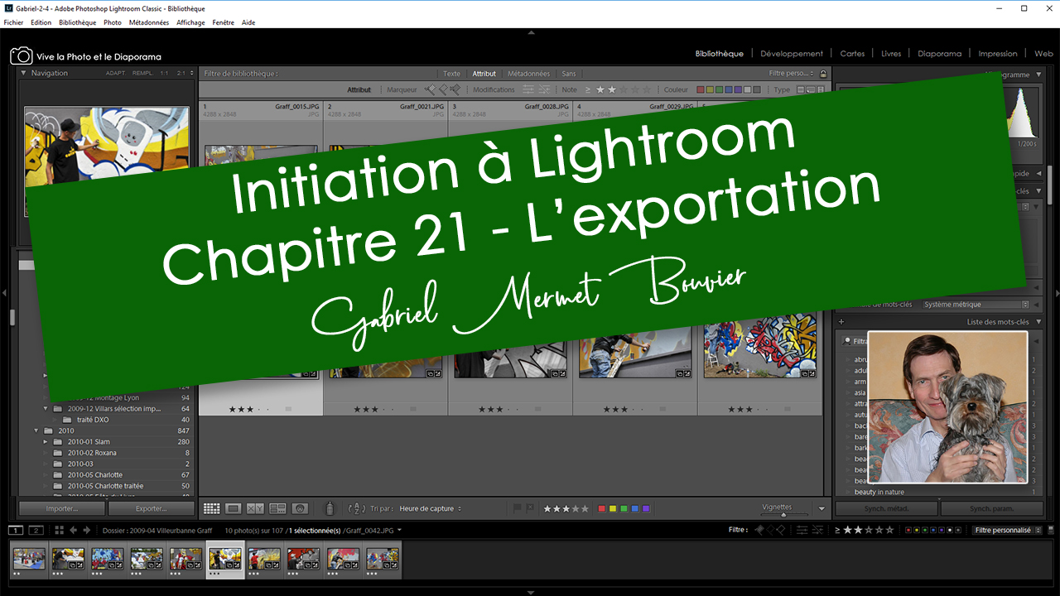Expand the 2010-01 Slam folder

pyautogui.click(x=46, y=442)
